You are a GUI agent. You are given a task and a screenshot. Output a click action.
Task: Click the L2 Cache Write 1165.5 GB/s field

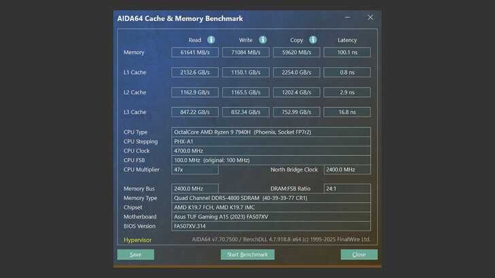(245, 92)
